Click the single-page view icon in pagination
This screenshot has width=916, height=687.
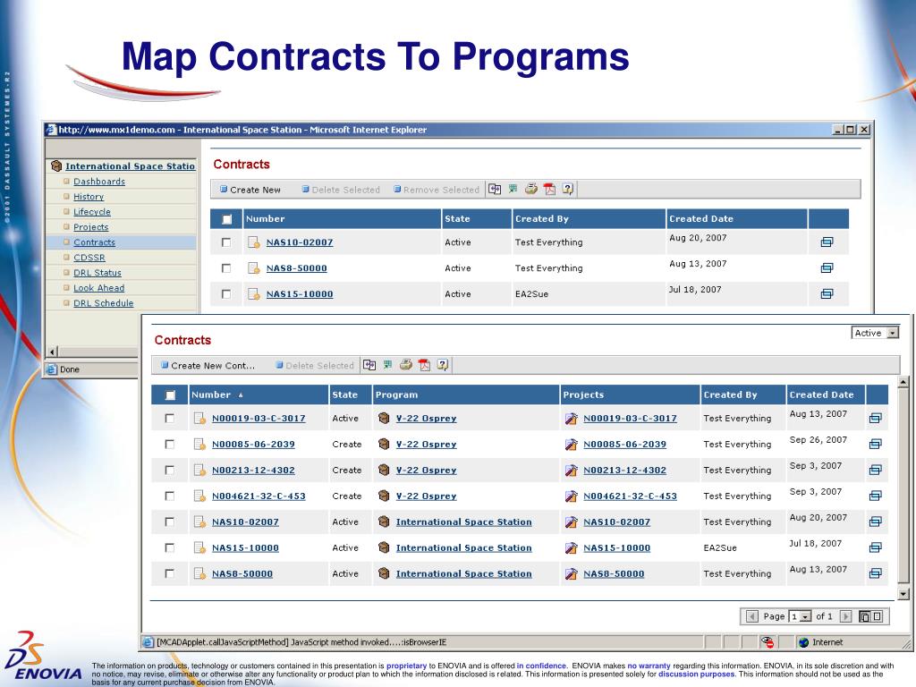877,616
